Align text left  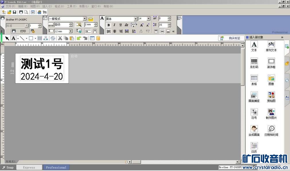pos(108,31)
